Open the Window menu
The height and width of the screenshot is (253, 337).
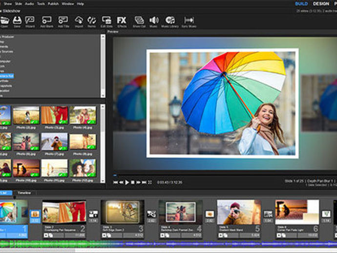[68, 3]
